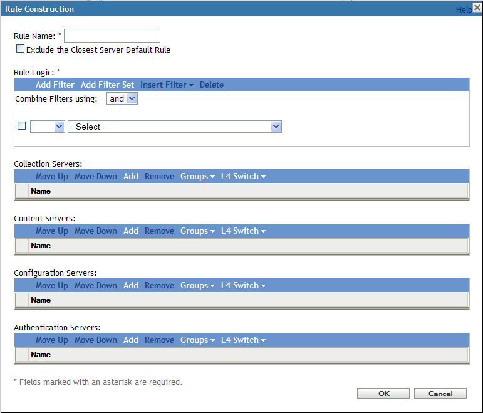The height and width of the screenshot is (413, 483).
Task: Open L4 Switch menu under Authentication Servers
Action: pyautogui.click(x=243, y=340)
